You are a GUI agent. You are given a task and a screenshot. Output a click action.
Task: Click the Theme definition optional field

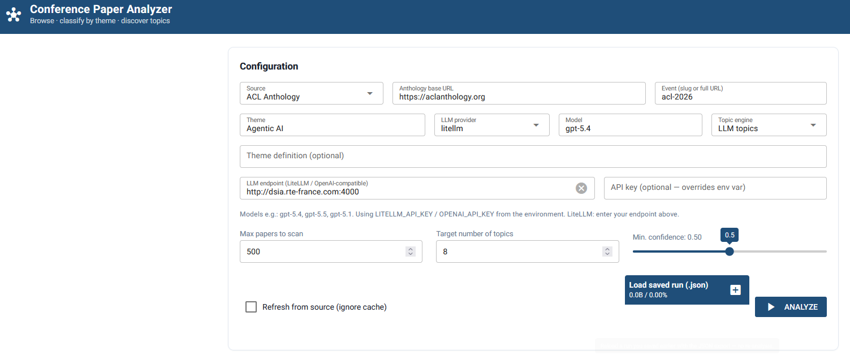click(x=533, y=157)
